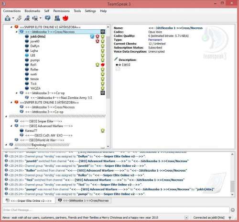Click the pencil icon beside Description
The height and width of the screenshot is (222, 239).
(x=116, y=59)
